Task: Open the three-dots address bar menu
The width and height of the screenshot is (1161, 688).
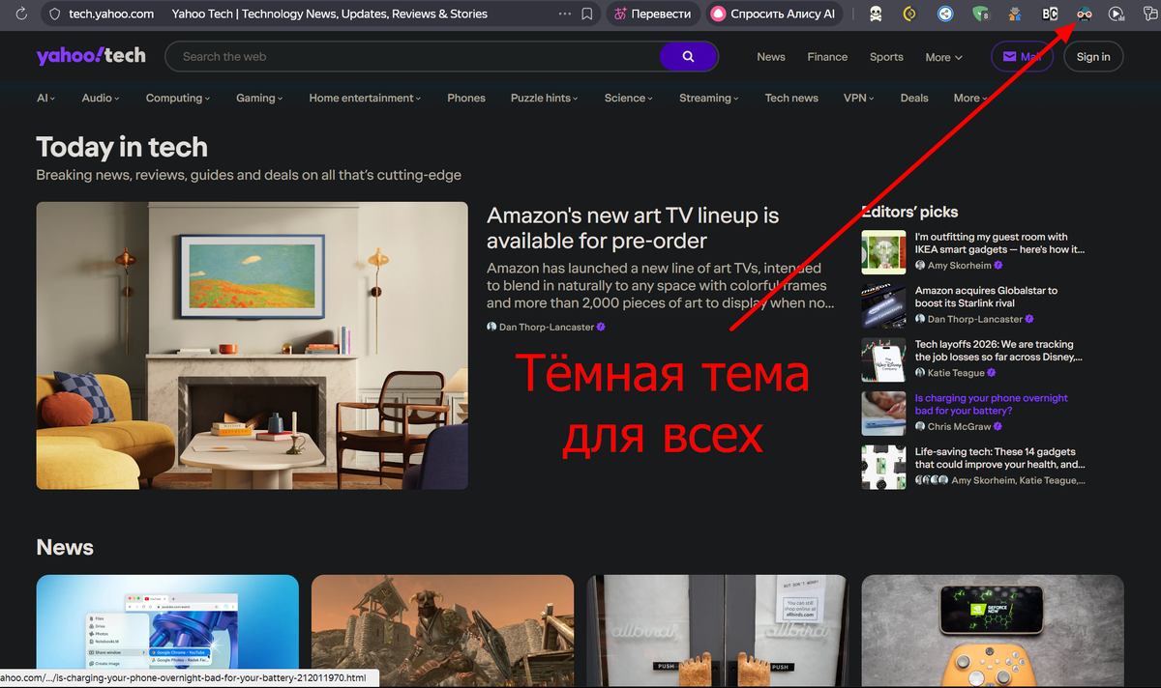Action: click(x=565, y=14)
